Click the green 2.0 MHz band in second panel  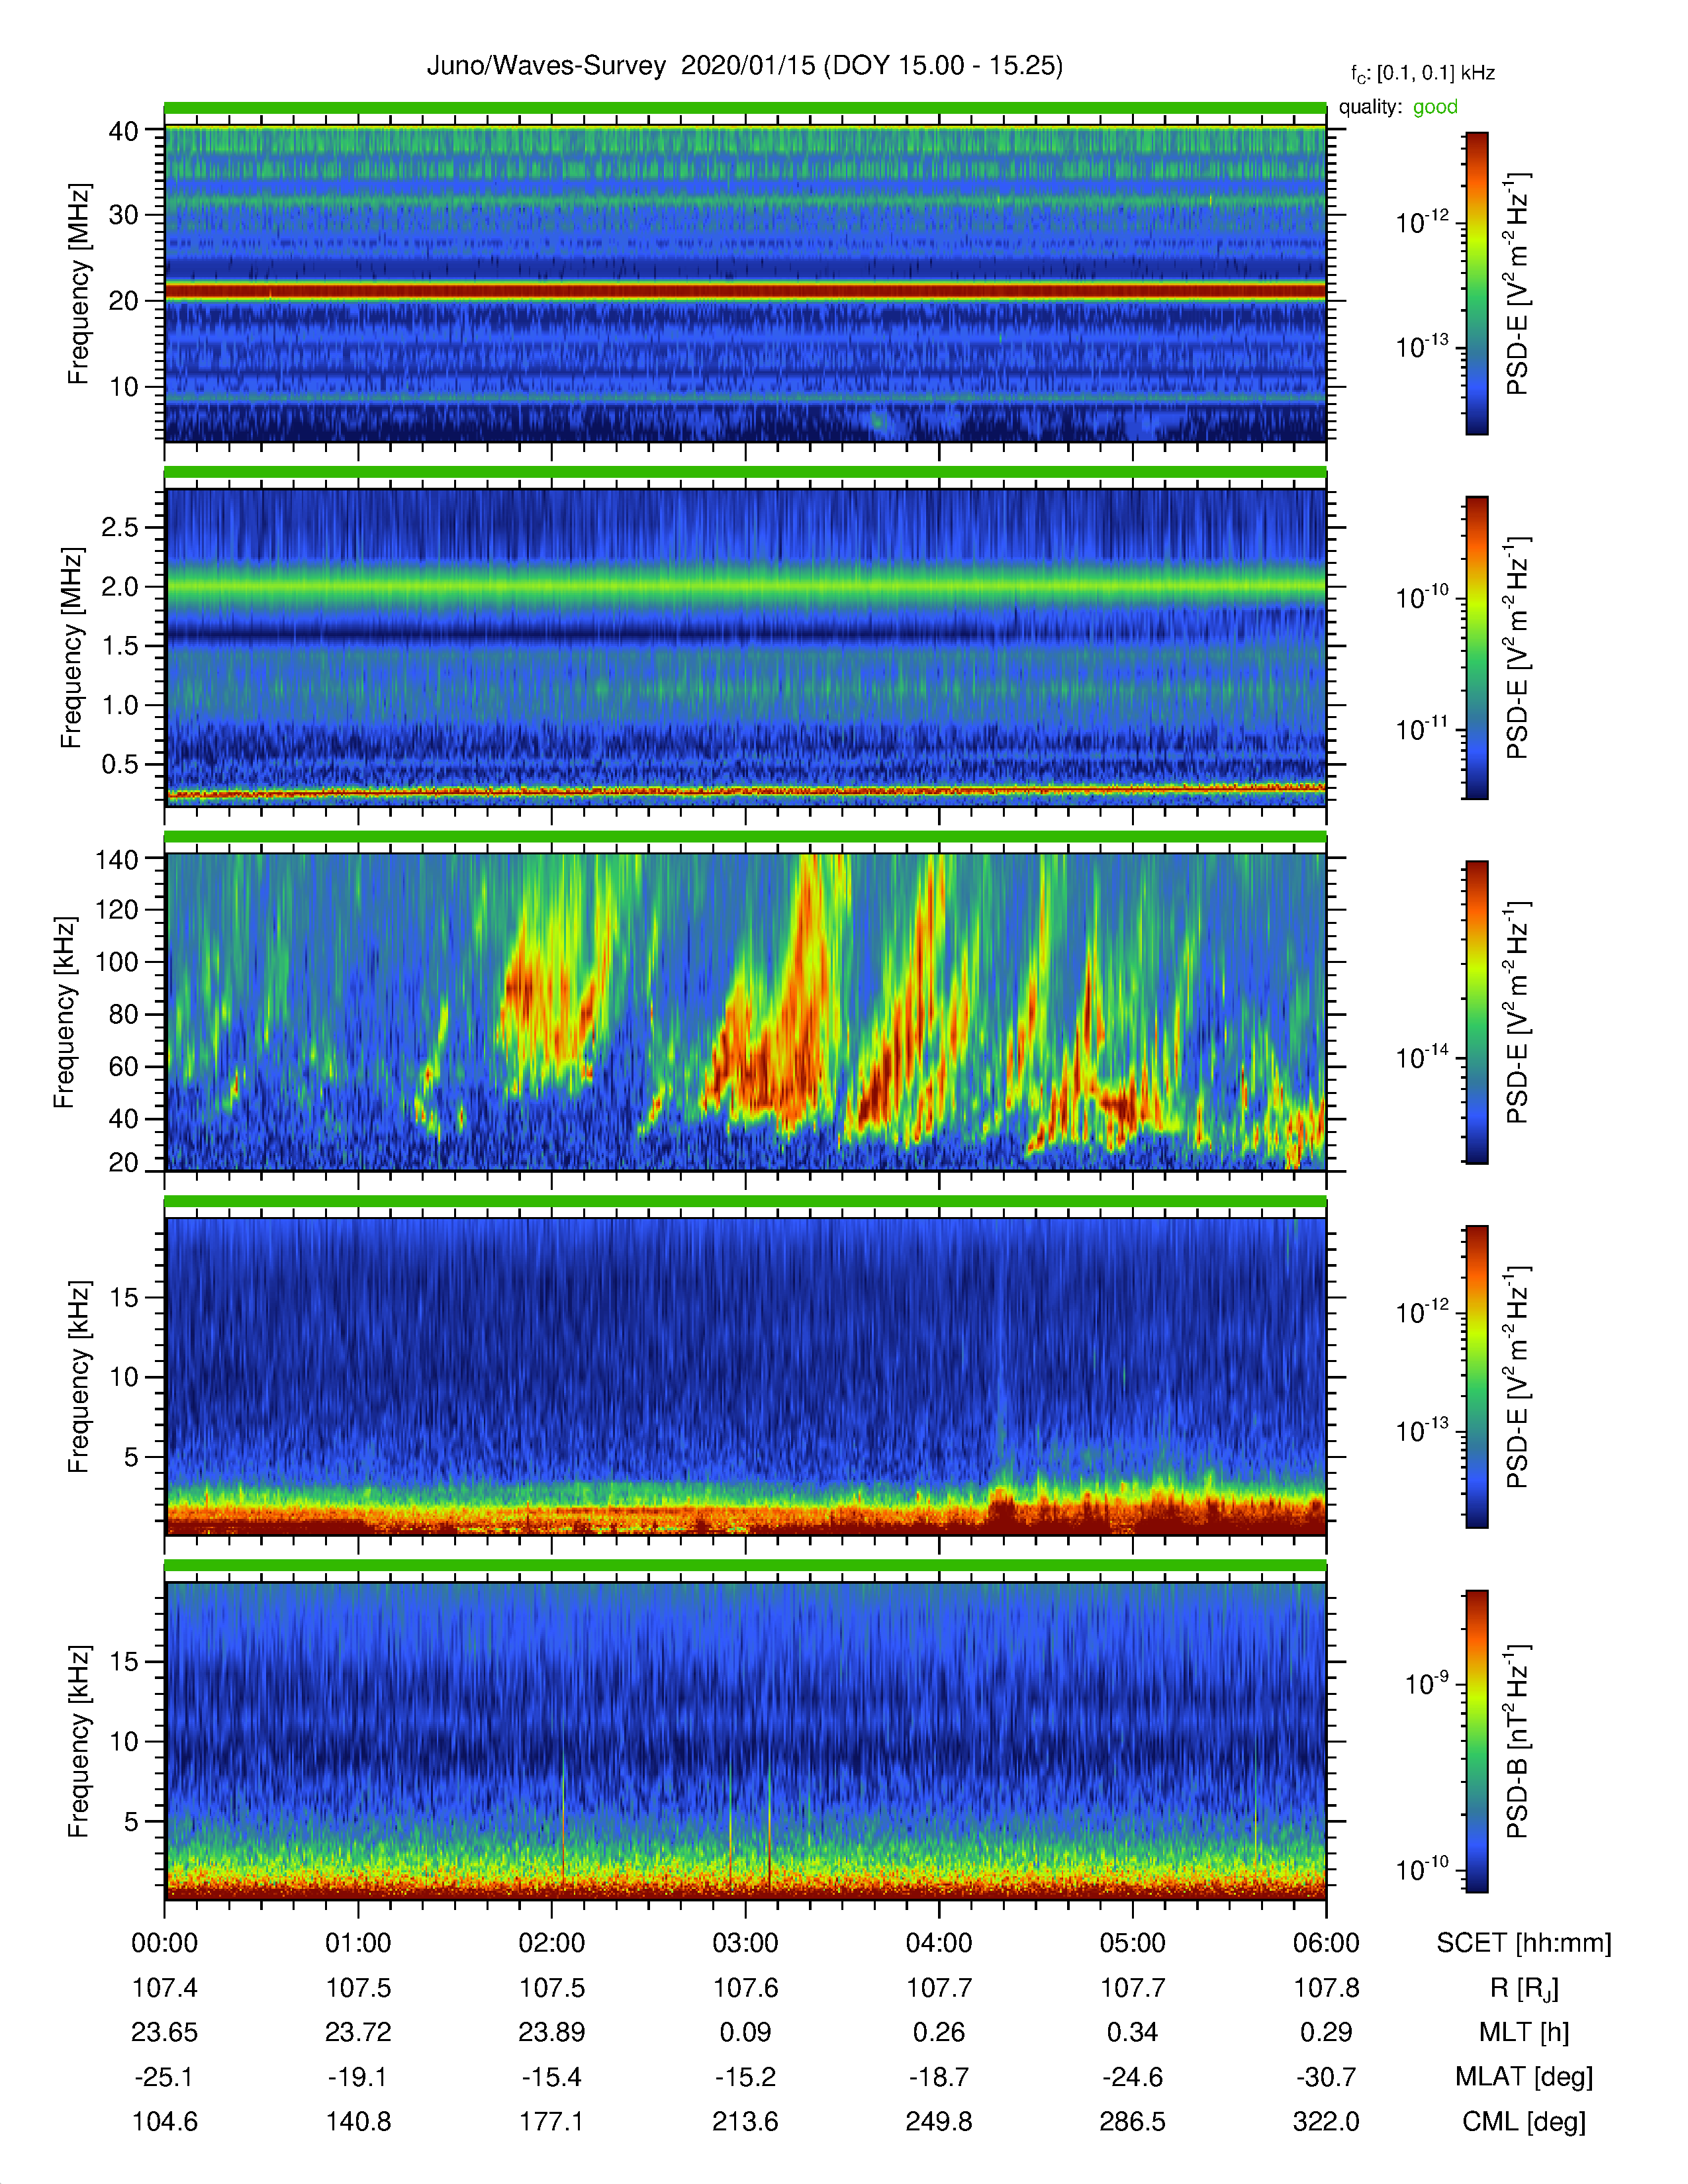pos(745,584)
